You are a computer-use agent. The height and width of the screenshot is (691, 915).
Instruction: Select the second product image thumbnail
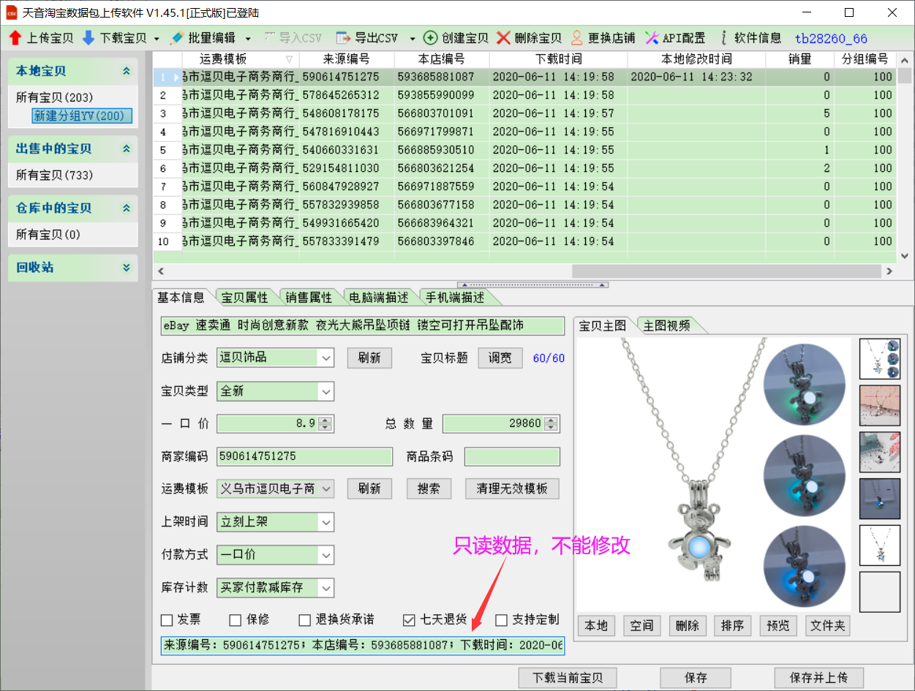tap(879, 405)
